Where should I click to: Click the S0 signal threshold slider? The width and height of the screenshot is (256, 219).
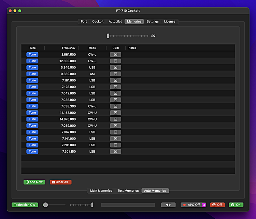click(128, 36)
